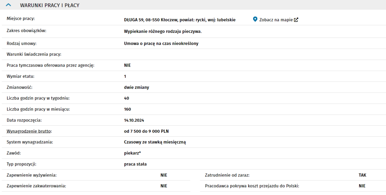Click the map pin location icon
Image resolution: width=386 pixels, height=195 pixels.
[x=255, y=19]
